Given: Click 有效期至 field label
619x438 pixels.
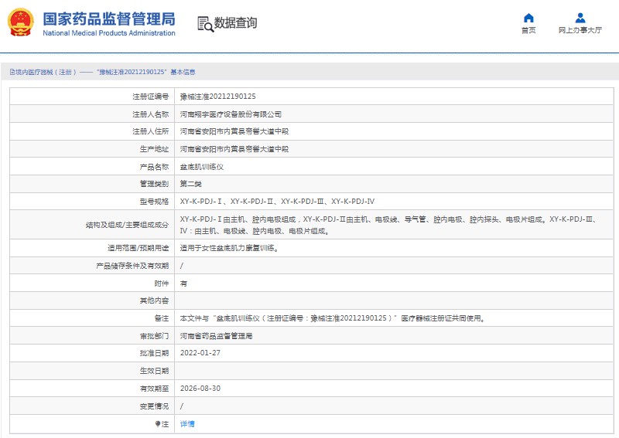Looking at the screenshot, I should (154, 389).
